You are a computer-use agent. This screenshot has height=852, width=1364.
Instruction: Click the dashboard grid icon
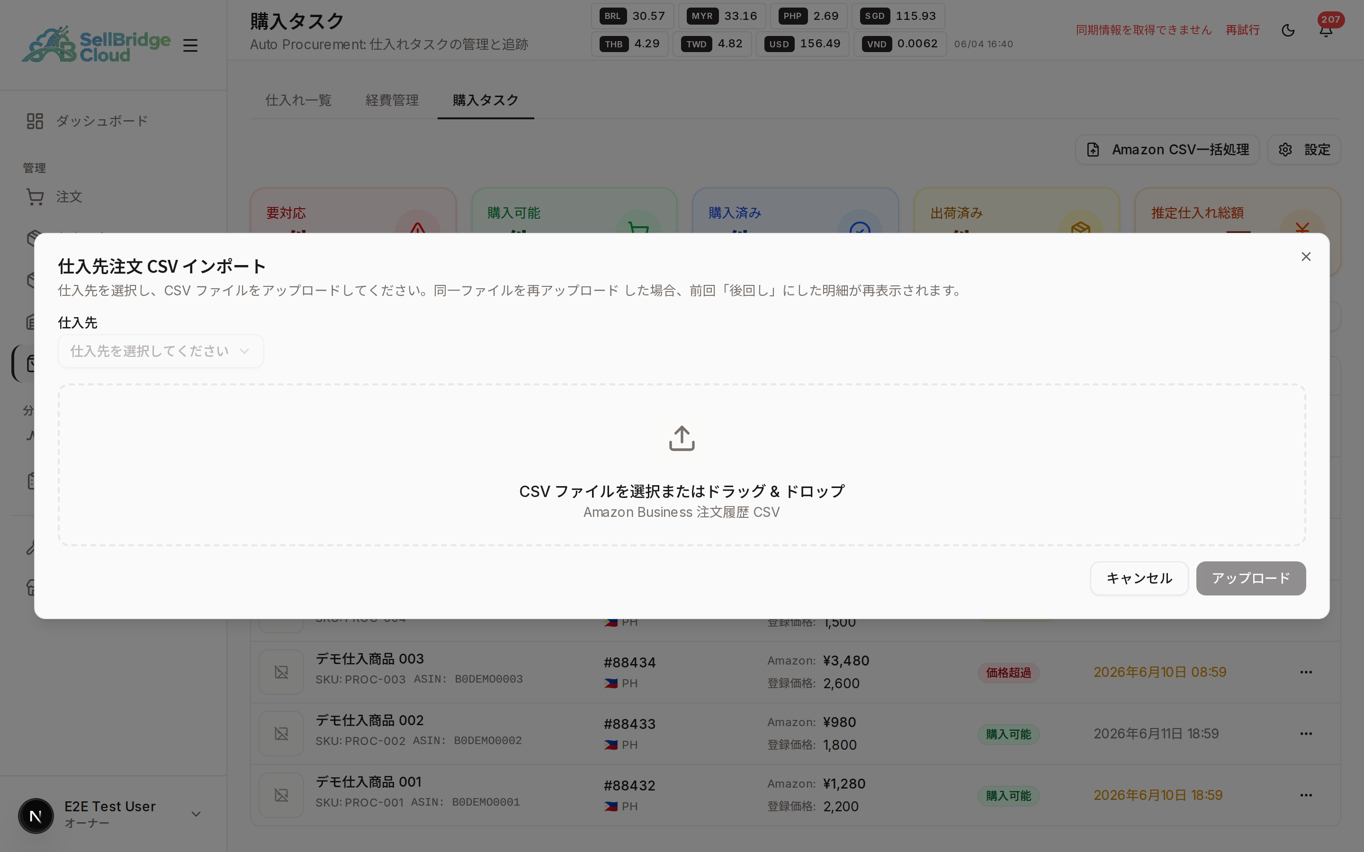pyautogui.click(x=35, y=121)
